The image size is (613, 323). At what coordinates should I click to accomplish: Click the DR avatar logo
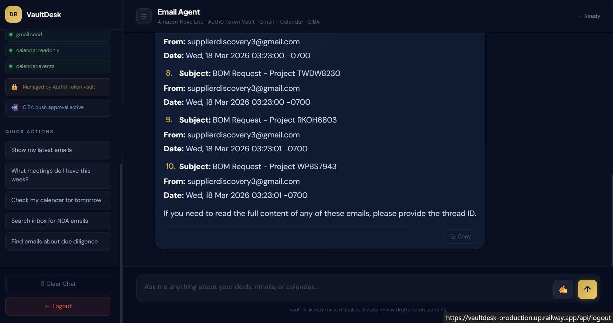13,14
